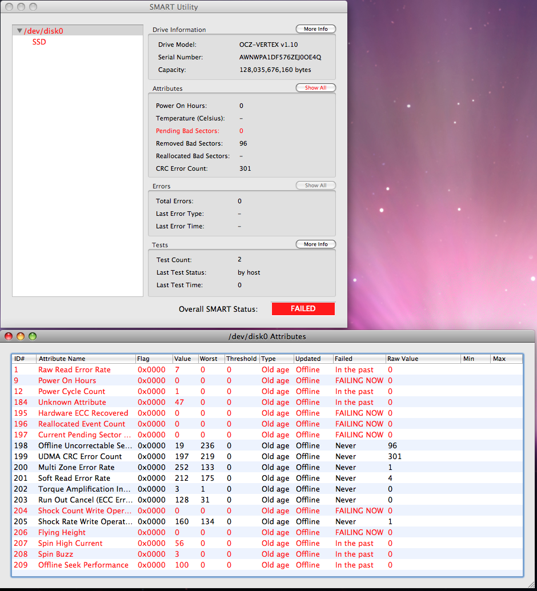Select the UDMA CRC Error Count row
This screenshot has width=537, height=591.
[267, 456]
